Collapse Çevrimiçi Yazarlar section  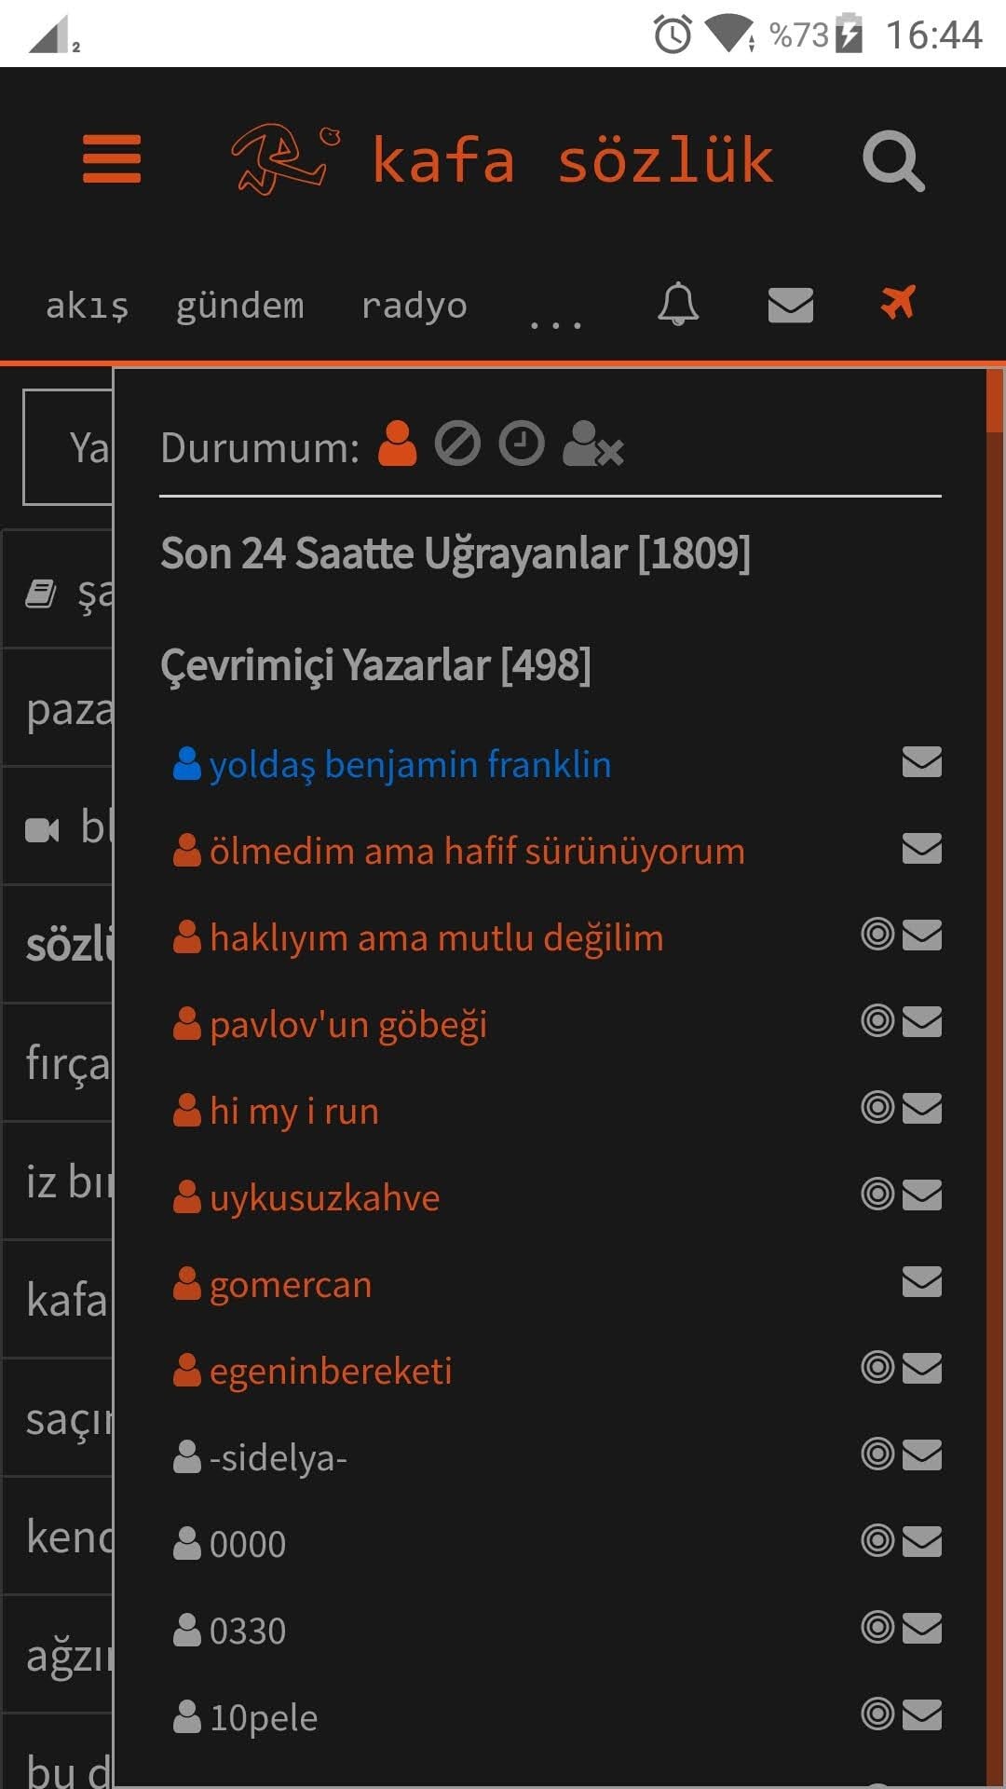[x=375, y=665]
